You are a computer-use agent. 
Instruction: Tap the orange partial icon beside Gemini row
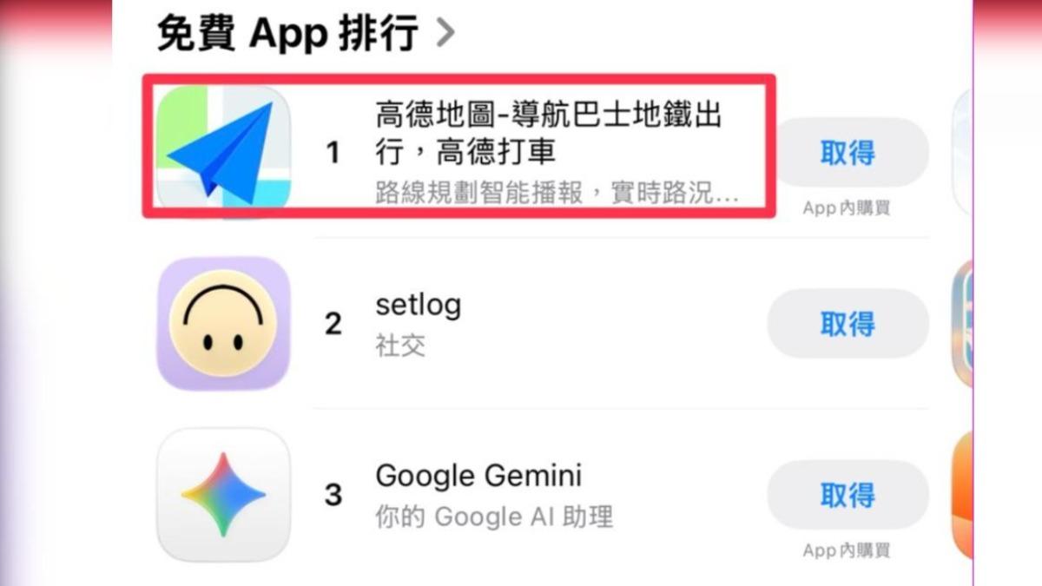coord(962,495)
